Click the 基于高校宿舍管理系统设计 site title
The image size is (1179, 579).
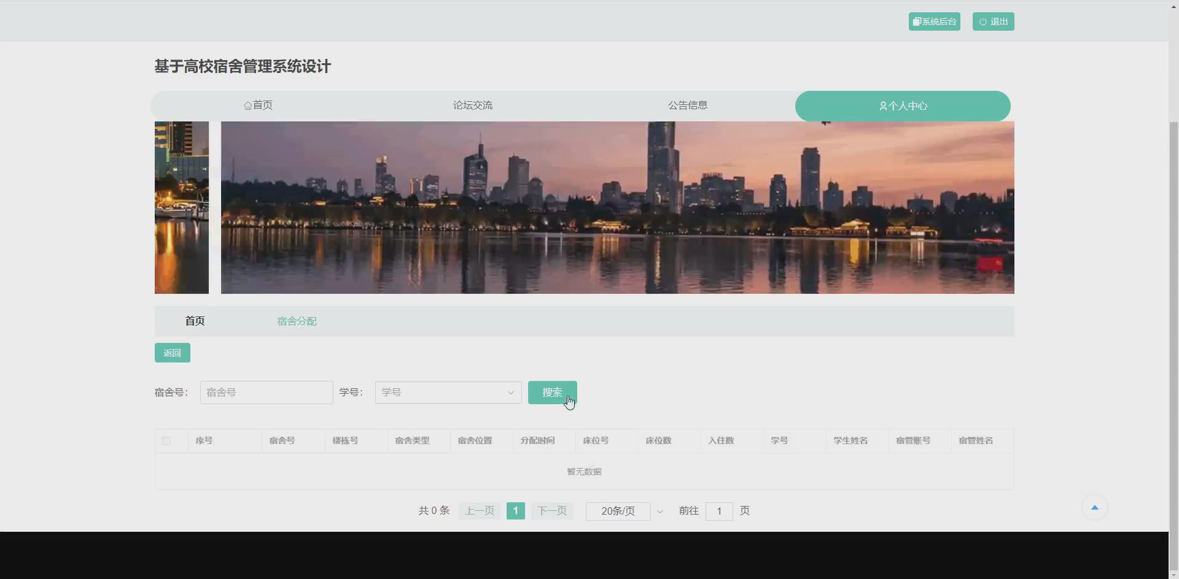coord(243,66)
